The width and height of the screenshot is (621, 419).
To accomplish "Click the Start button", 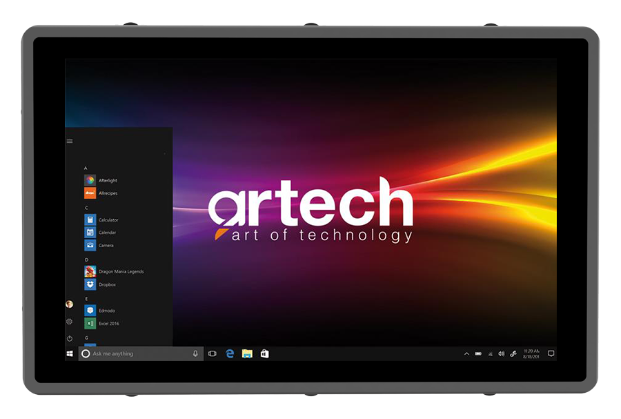I will [70, 353].
